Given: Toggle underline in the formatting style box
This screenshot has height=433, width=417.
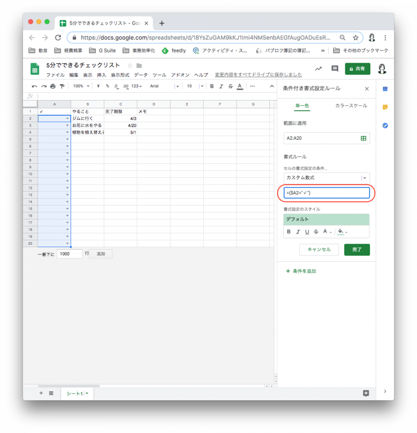Looking at the screenshot, I should tap(307, 232).
